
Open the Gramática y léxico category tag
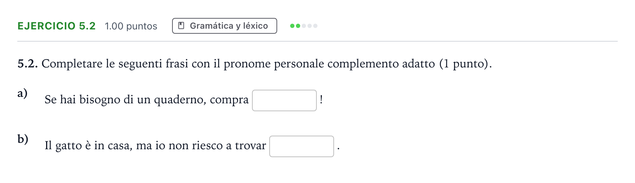(x=225, y=26)
